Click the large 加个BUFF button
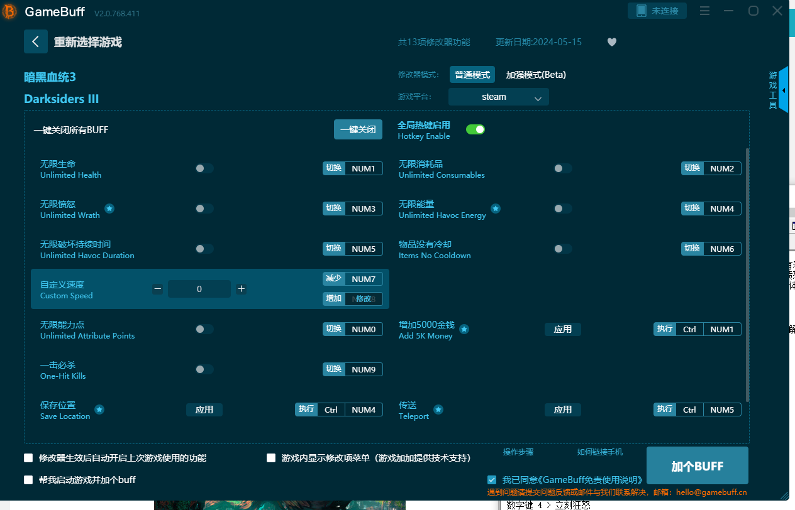The width and height of the screenshot is (795, 510). click(698, 466)
